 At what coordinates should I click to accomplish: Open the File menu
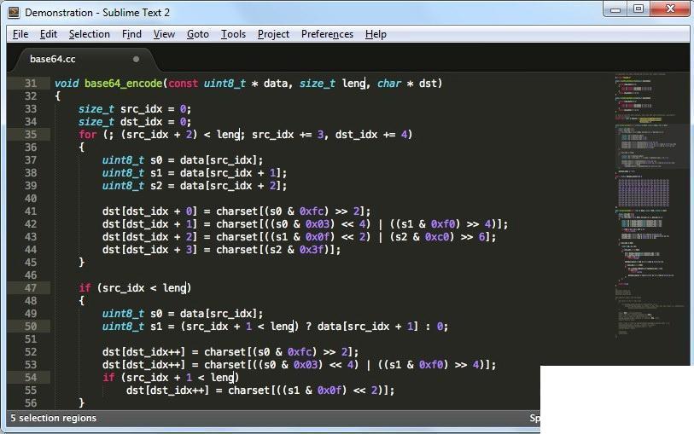point(20,34)
